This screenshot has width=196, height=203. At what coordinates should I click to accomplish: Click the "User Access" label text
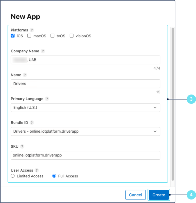coord(22,170)
